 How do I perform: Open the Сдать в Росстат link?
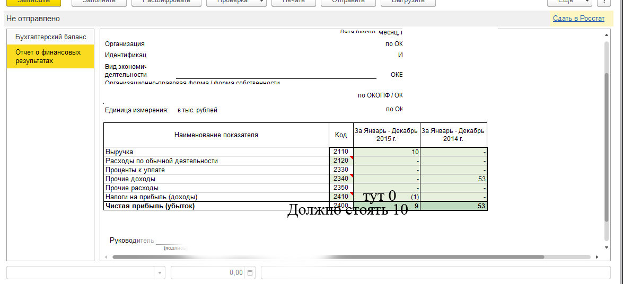(x=578, y=18)
